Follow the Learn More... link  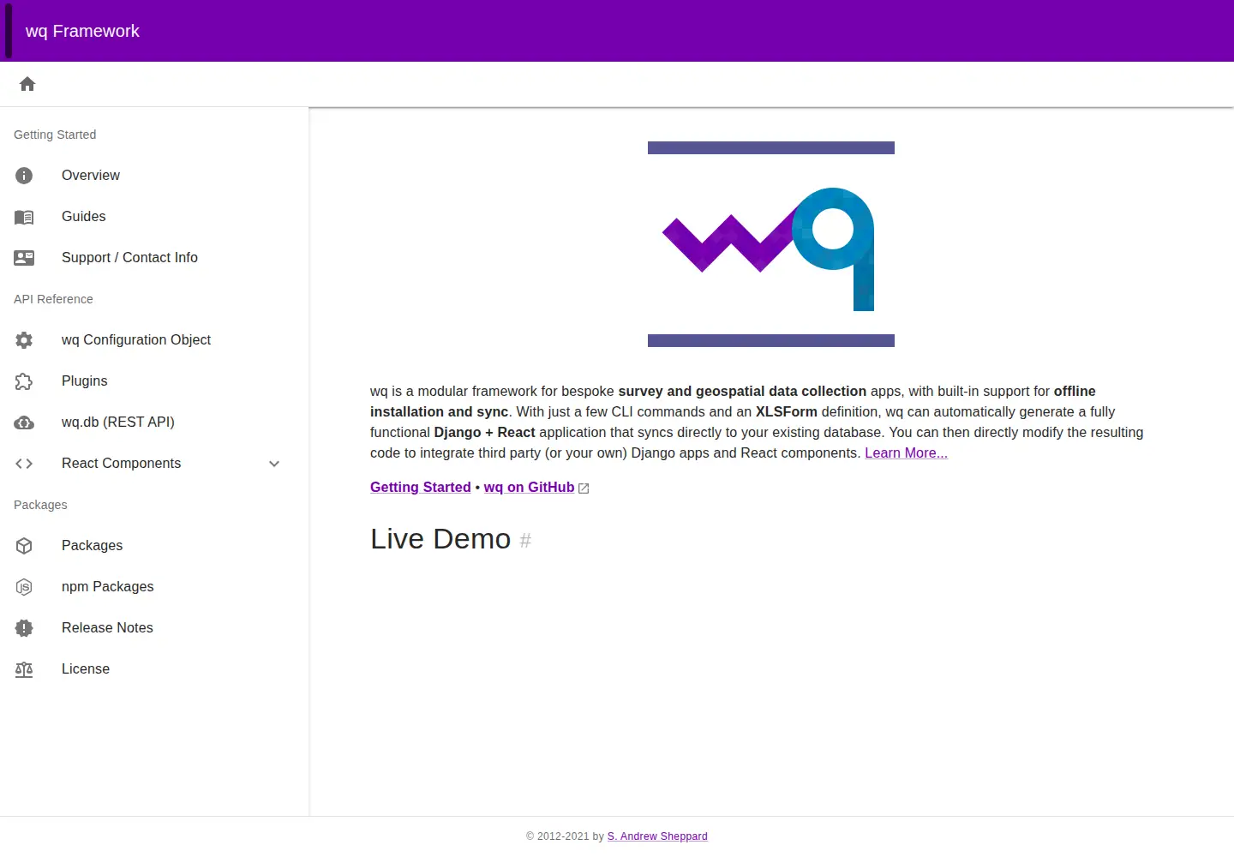906,453
